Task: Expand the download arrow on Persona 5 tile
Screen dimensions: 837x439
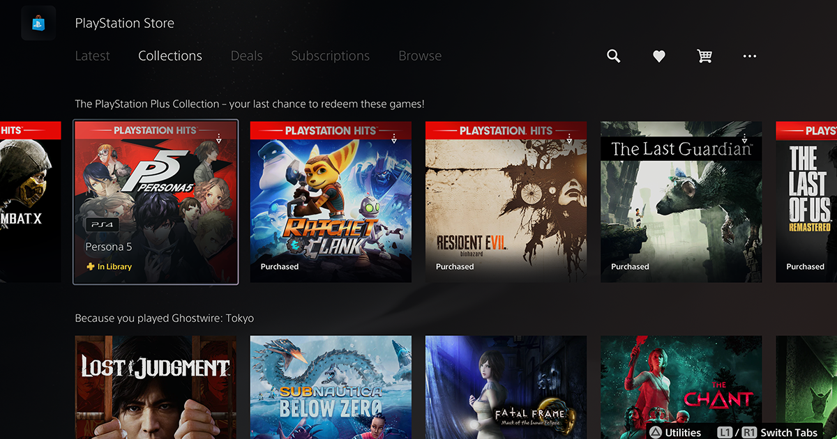Action: (x=218, y=139)
